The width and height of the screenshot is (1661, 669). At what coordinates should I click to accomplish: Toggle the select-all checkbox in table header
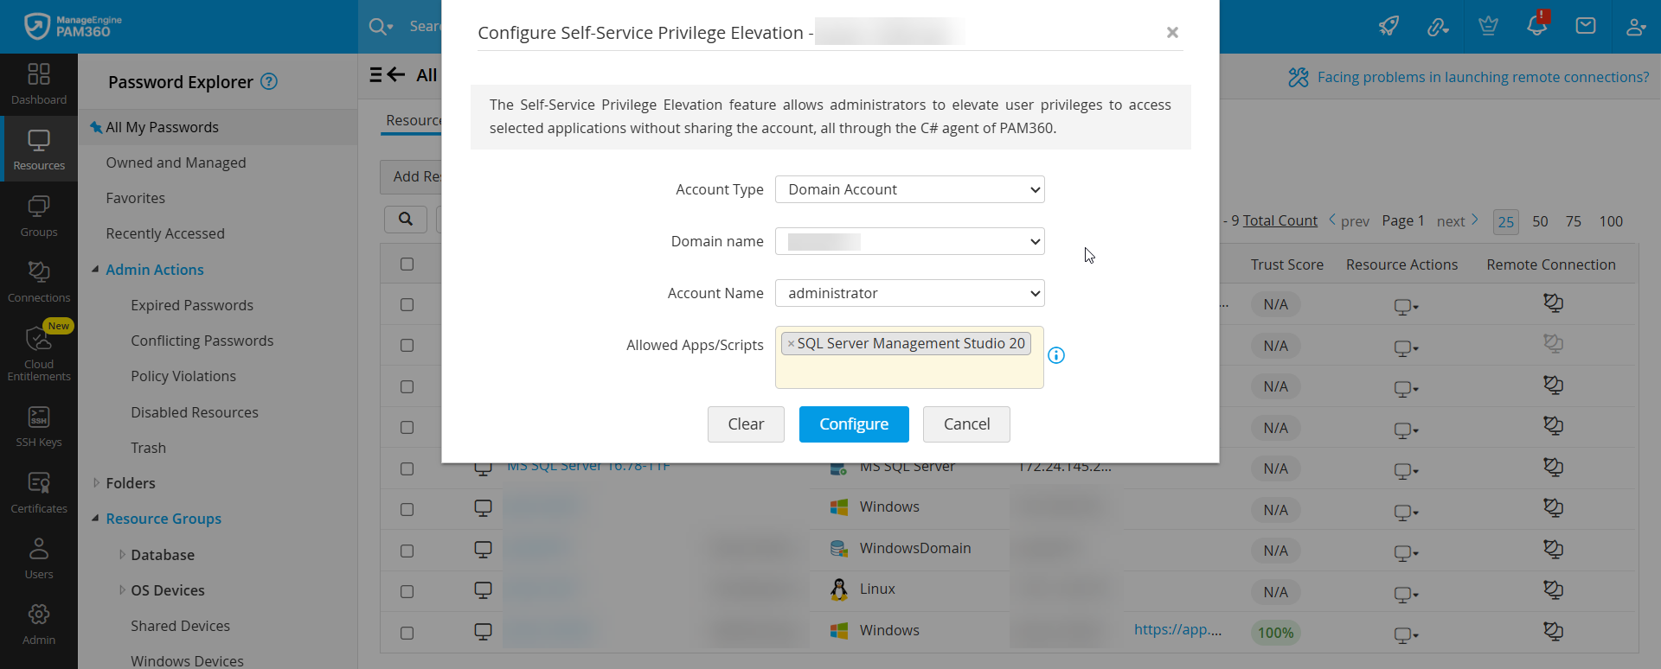point(407,264)
